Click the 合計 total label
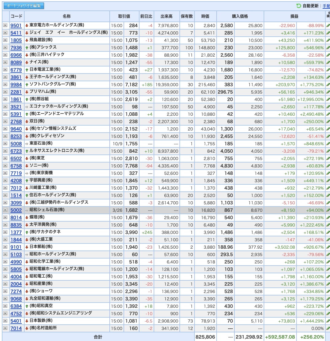Image resolution: width=330 pixels, height=341 pixels. coord(98,337)
